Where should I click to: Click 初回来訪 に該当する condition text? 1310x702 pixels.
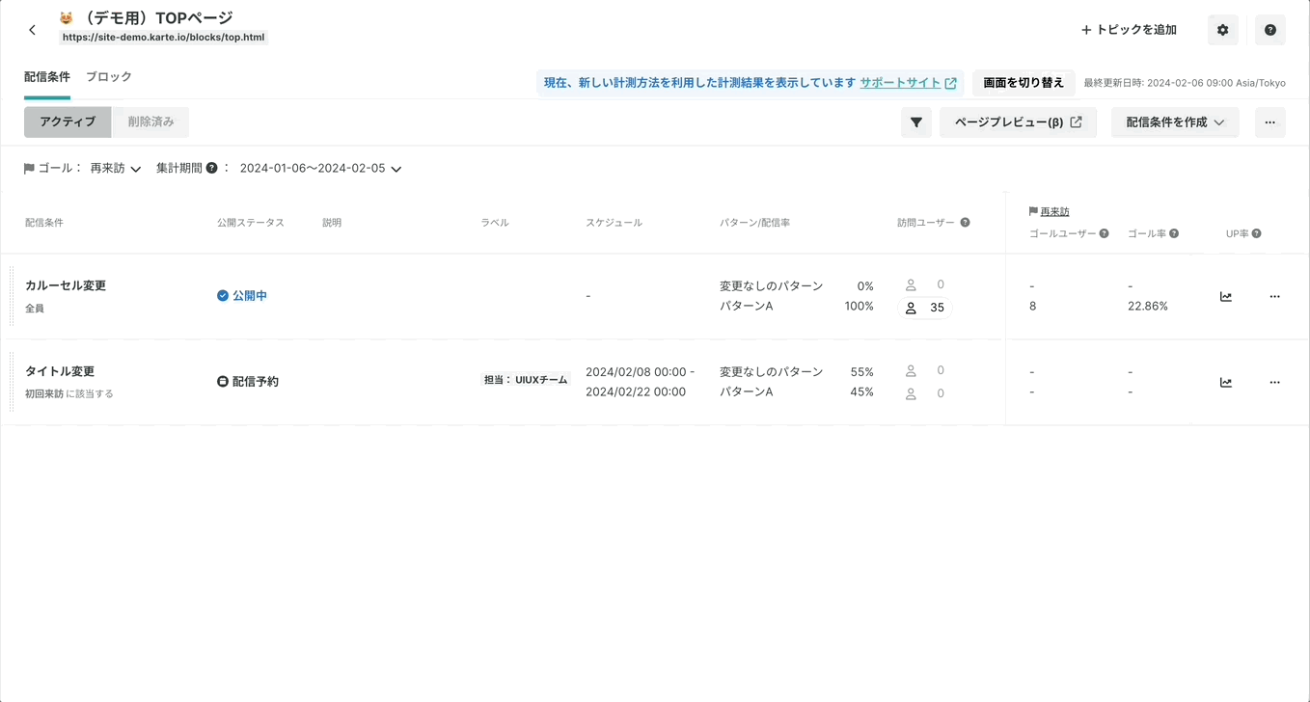[x=69, y=393]
